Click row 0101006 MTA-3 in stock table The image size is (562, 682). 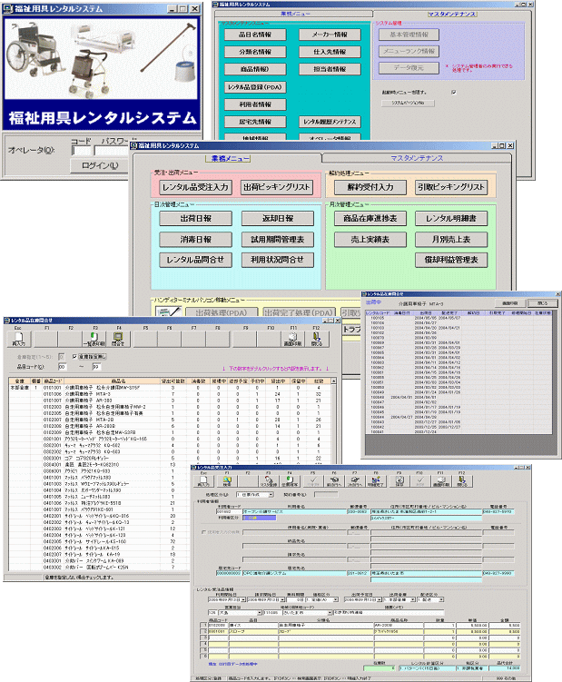point(170,394)
